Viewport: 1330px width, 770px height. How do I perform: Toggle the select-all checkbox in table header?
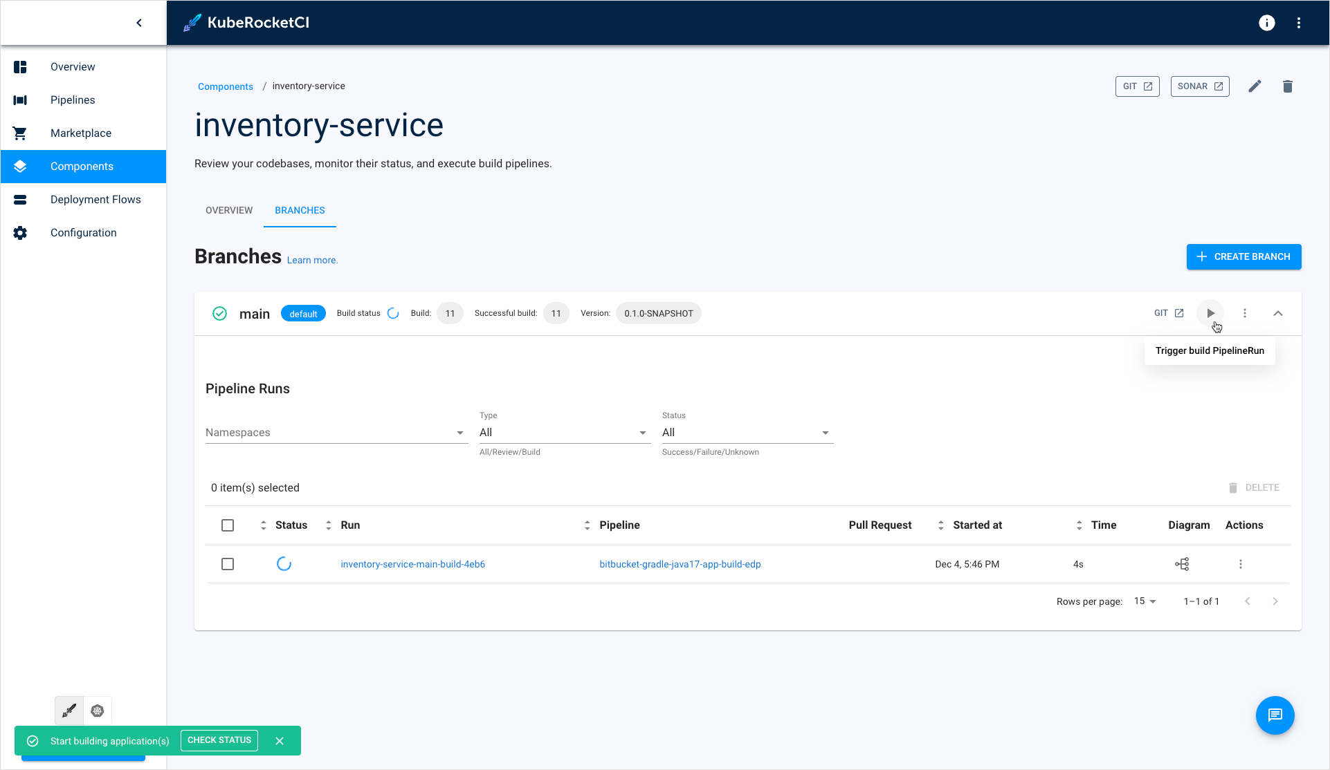[228, 525]
